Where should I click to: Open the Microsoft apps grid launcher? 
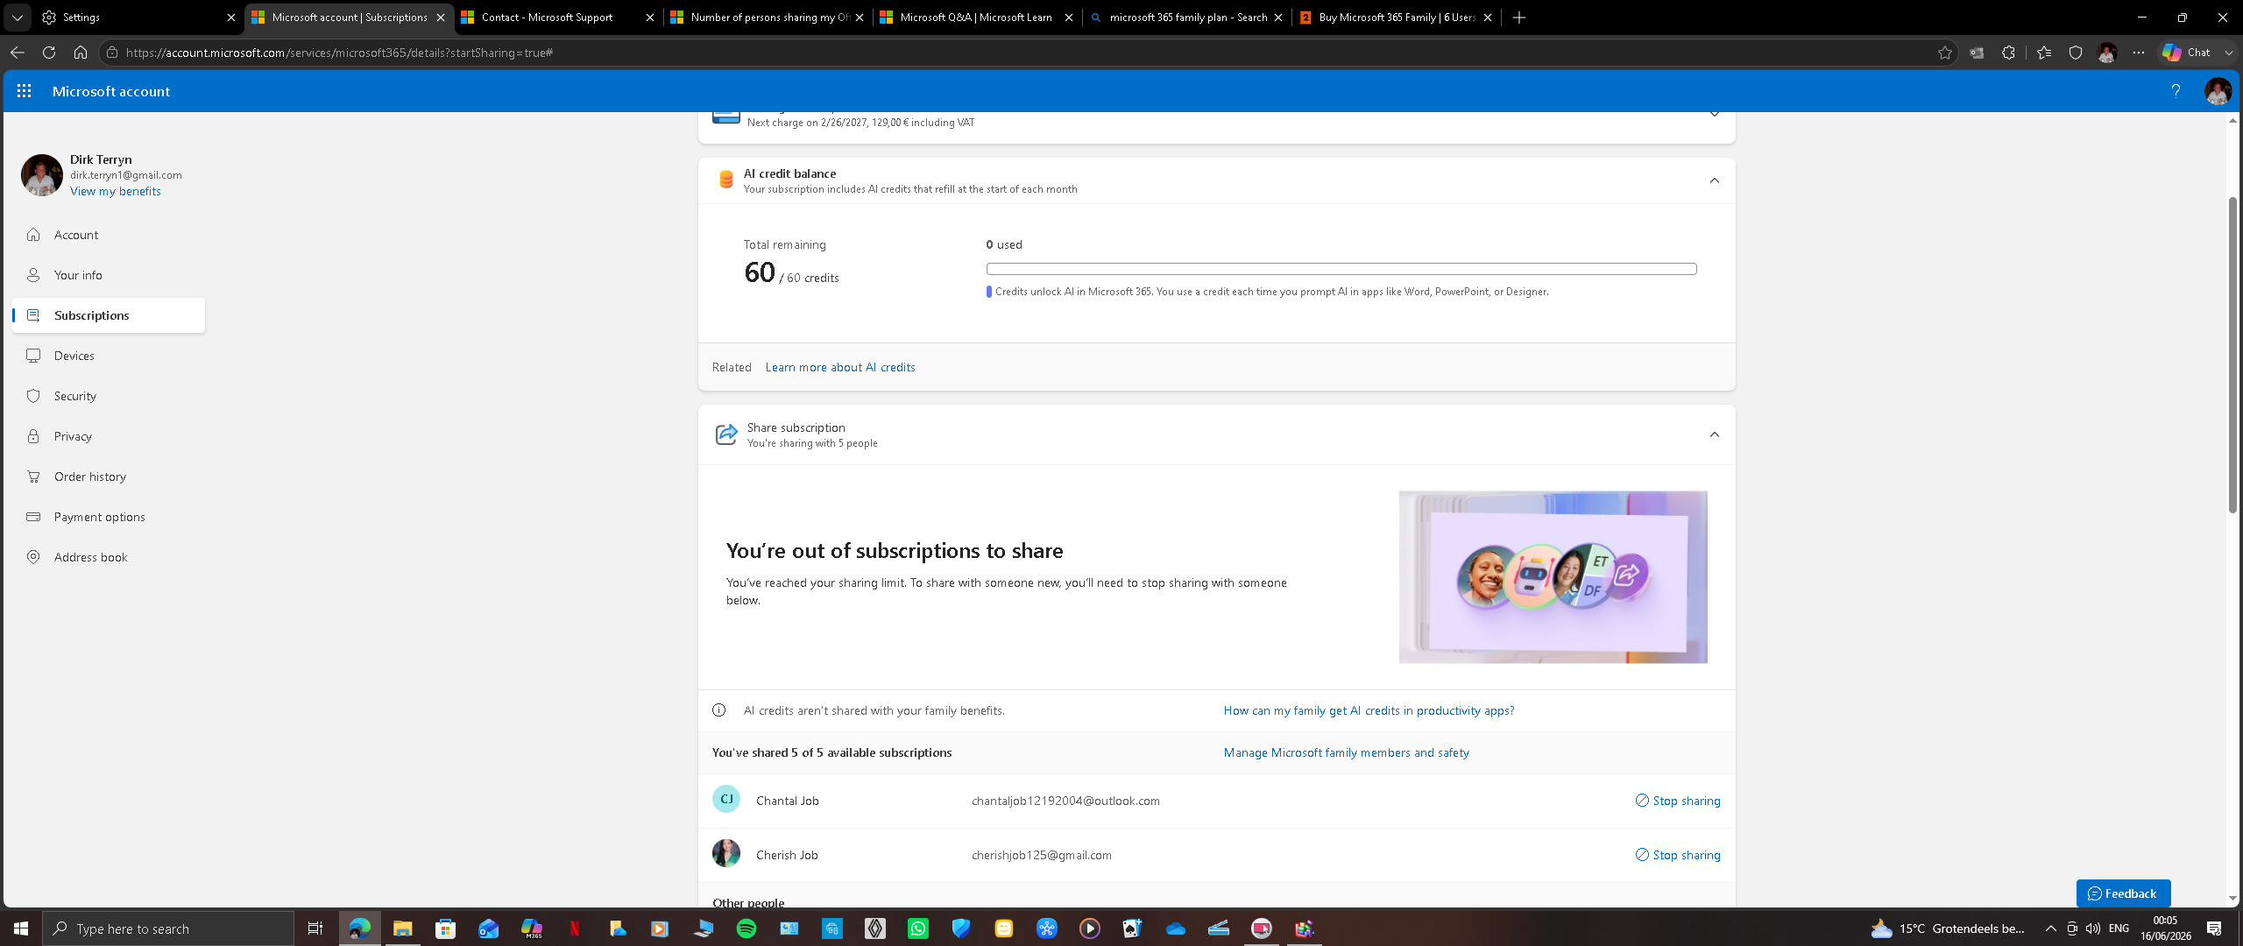[x=24, y=91]
